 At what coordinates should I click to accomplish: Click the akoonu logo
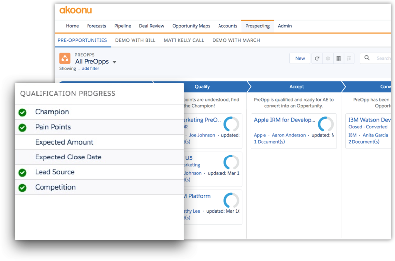76,10
